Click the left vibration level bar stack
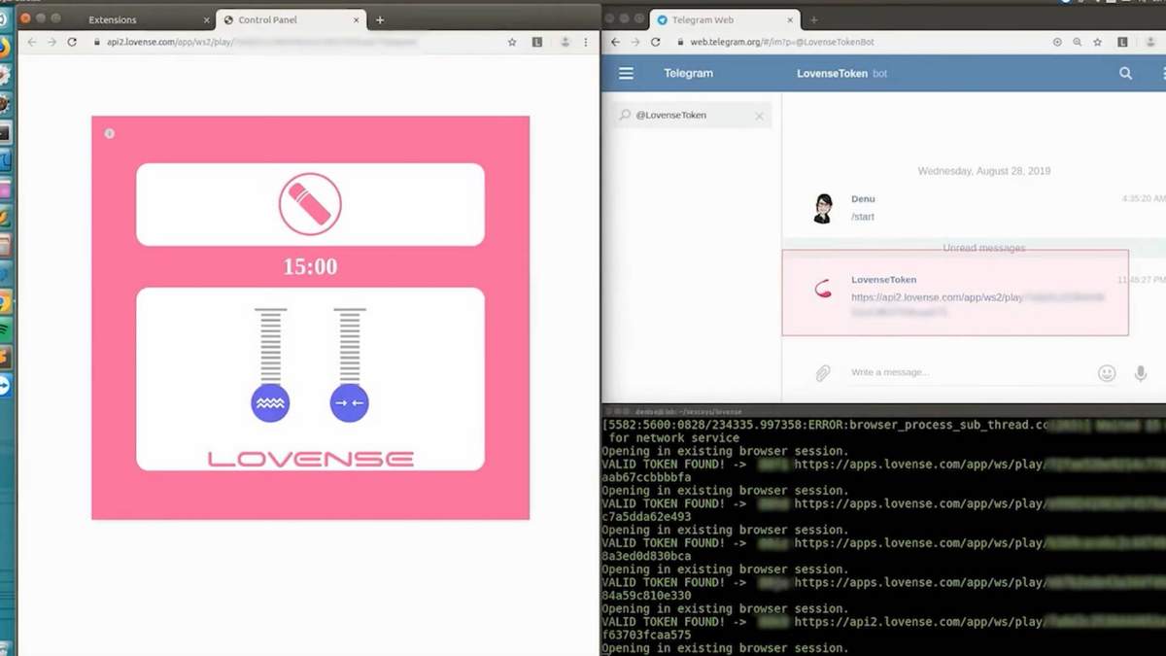1166x656 pixels. tap(270, 346)
